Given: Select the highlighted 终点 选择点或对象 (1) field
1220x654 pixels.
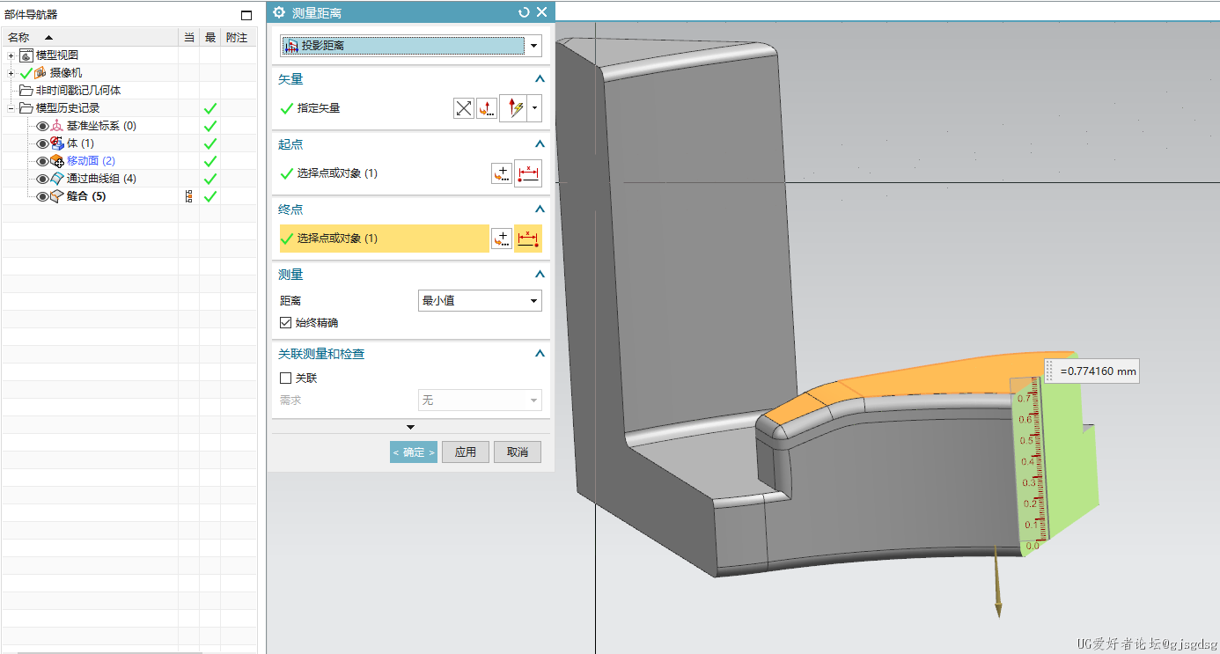Looking at the screenshot, I should click(x=384, y=239).
